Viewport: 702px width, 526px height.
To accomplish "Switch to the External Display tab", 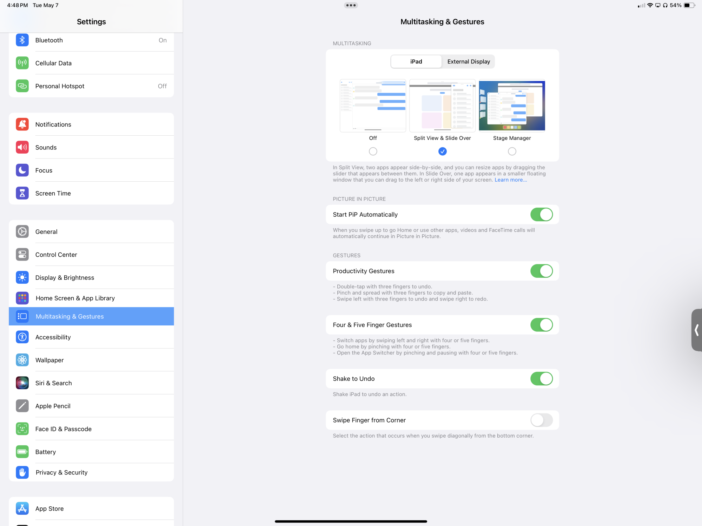I will pos(469,62).
